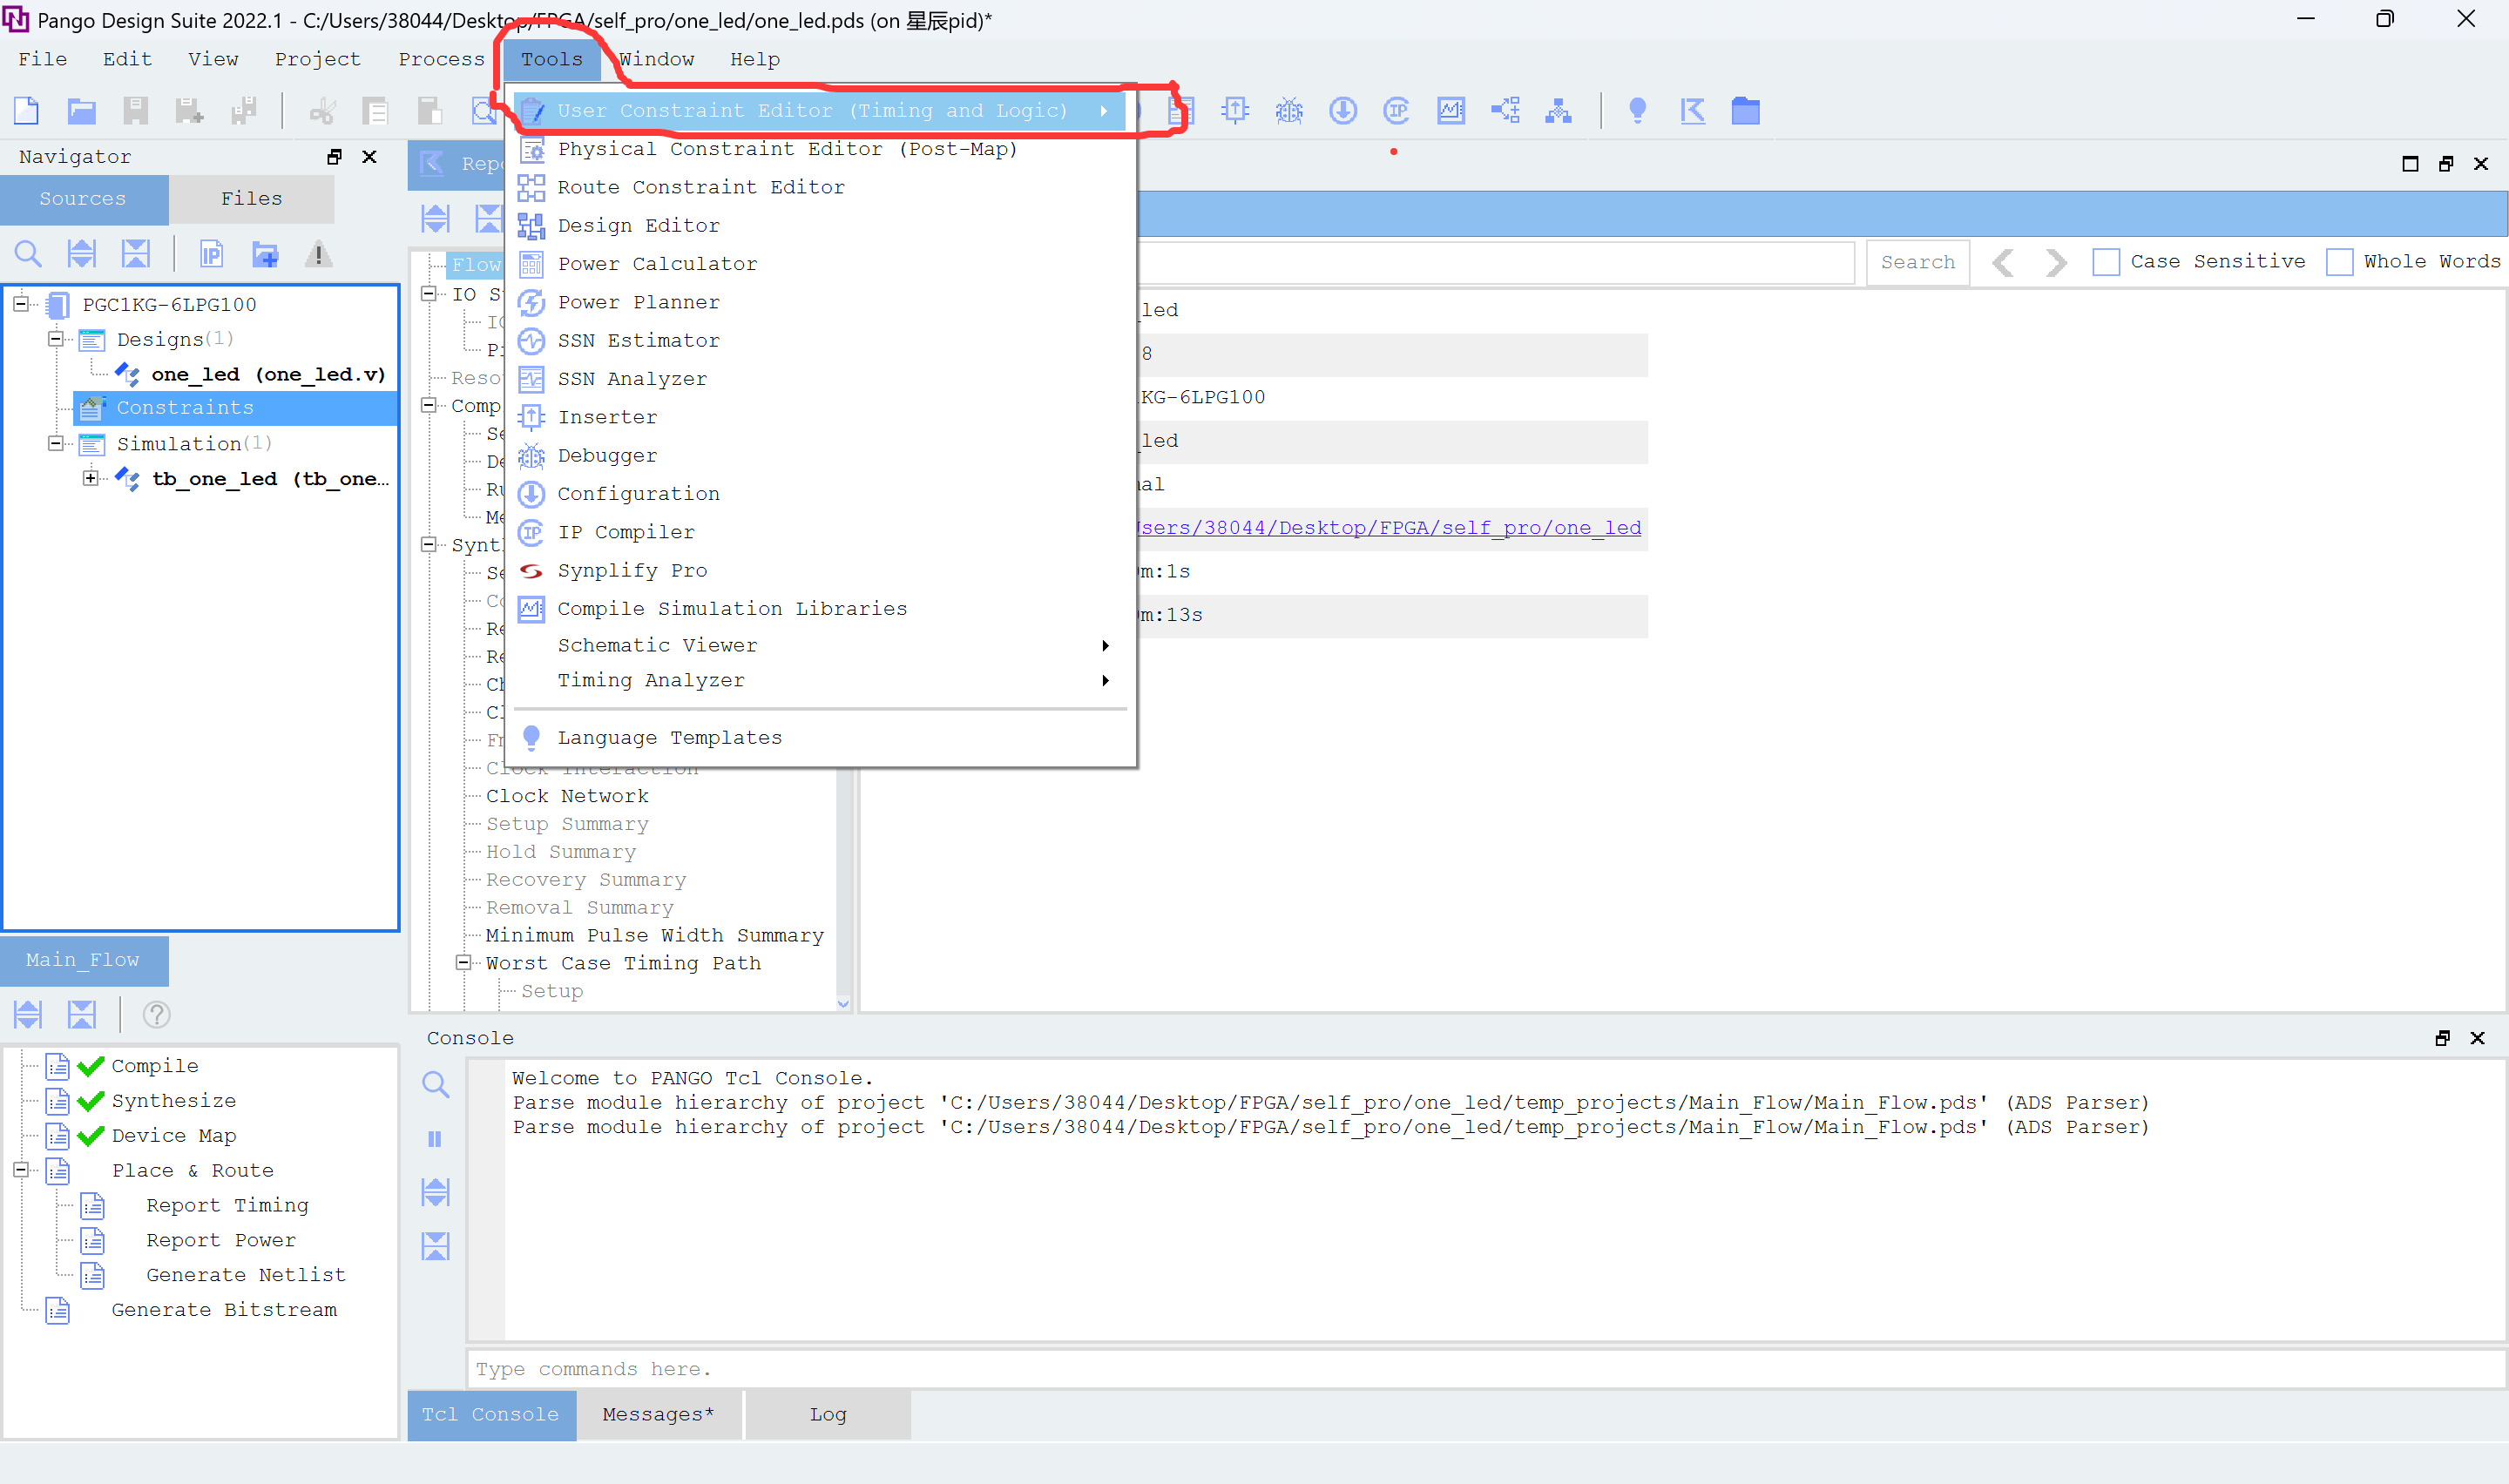Image resolution: width=2509 pixels, height=1484 pixels.
Task: Click the Configuration download toolbar icon
Action: pyautogui.click(x=1342, y=110)
